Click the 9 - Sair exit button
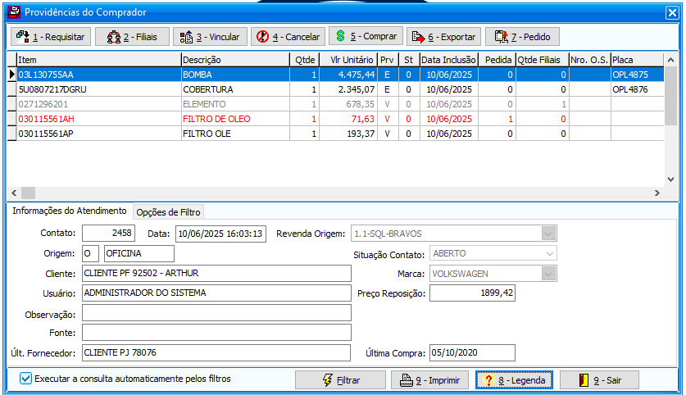Screen dimensions: 686x395 pyautogui.click(x=599, y=380)
